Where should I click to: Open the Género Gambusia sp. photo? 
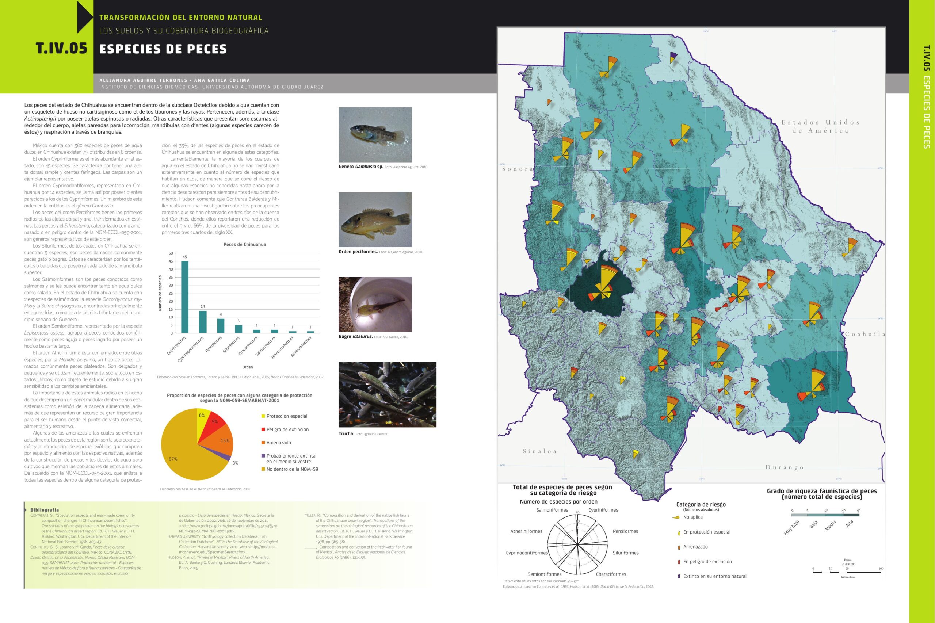point(375,135)
